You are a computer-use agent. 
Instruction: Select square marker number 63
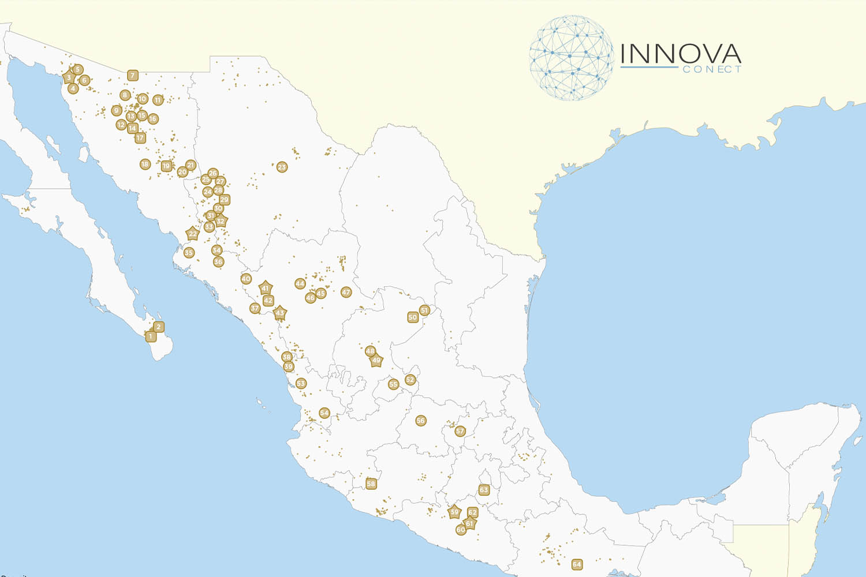point(484,490)
